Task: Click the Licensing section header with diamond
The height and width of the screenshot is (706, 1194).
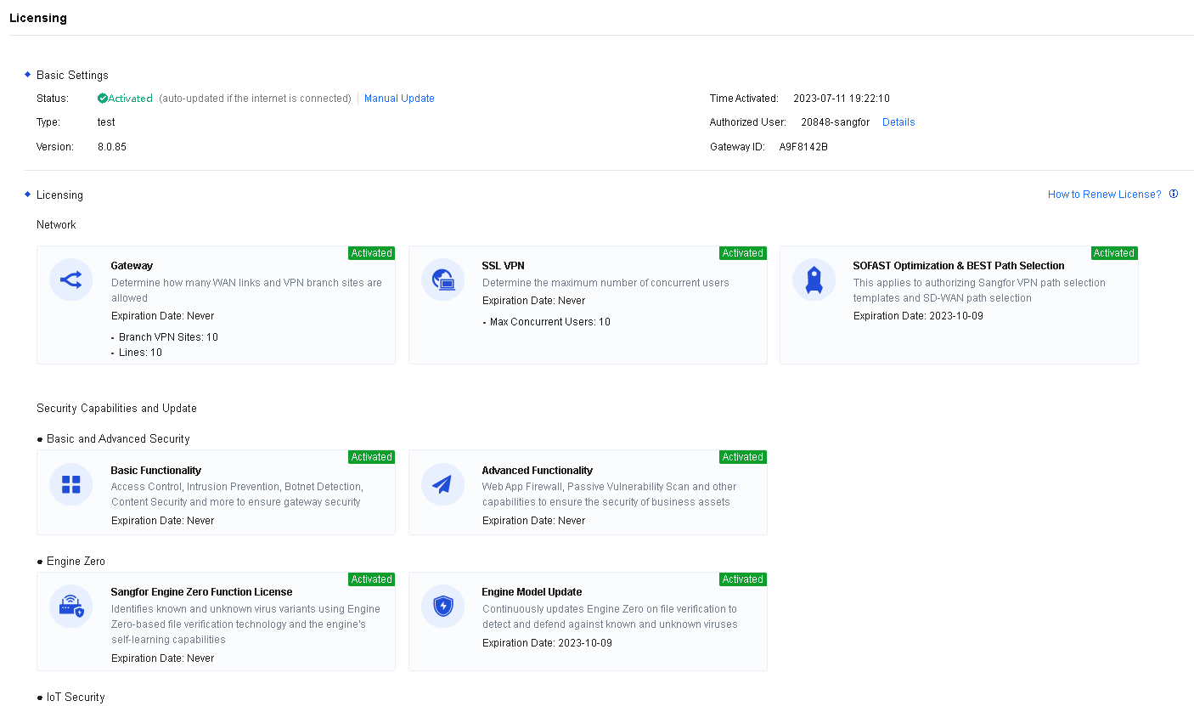Action: coord(59,195)
